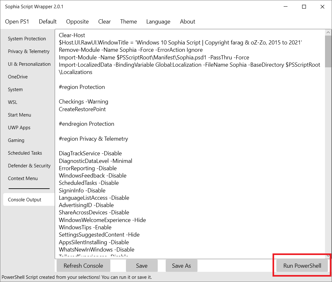Click 'AdvertisingID -Disable' line
This screenshot has width=332, height=282.
click(86, 205)
